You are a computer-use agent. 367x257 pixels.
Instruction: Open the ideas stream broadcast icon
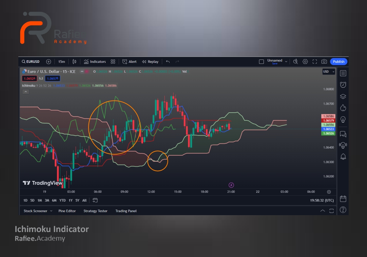tap(343, 145)
